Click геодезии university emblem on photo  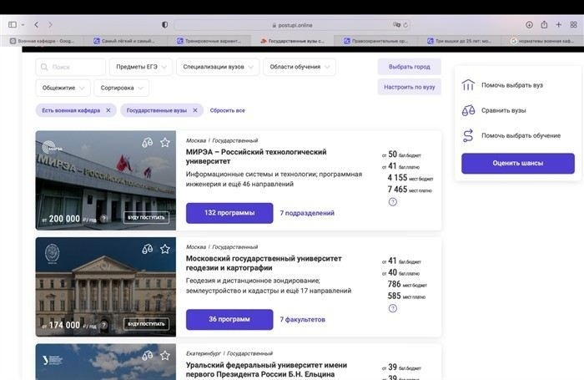click(x=52, y=253)
